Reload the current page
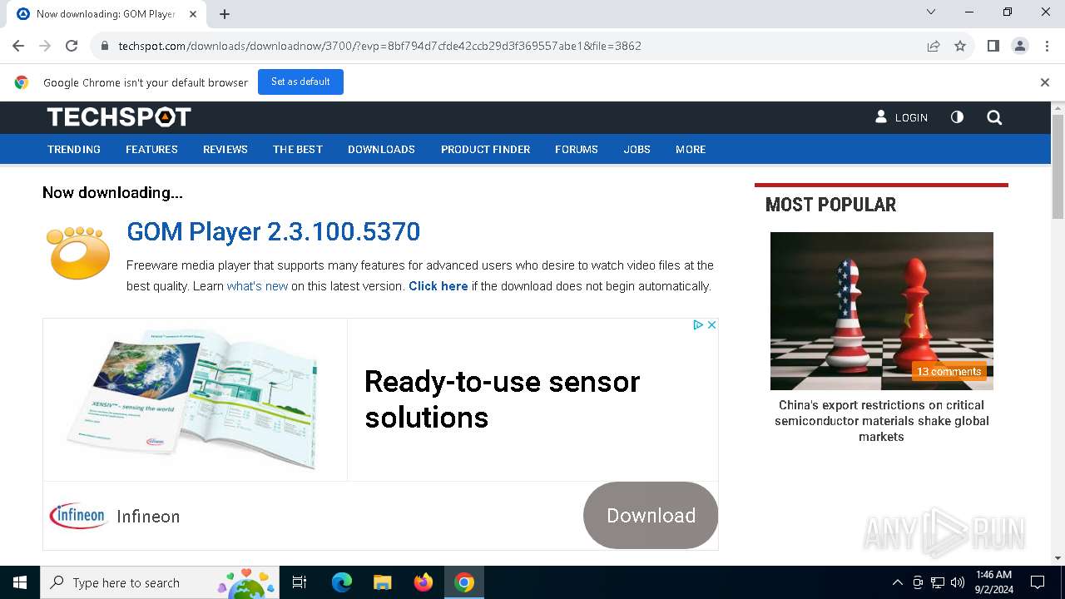Viewport: 1065px width, 599px height. tap(72, 46)
